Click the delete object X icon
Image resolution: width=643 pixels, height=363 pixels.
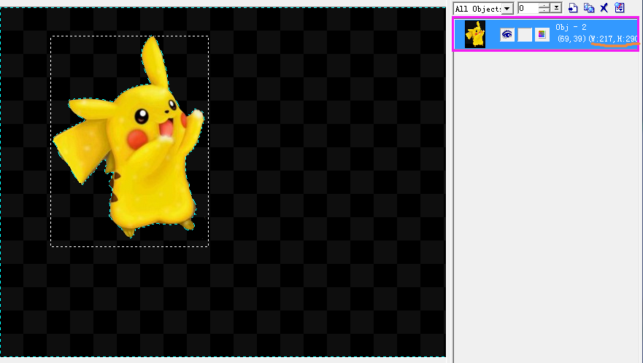click(x=604, y=8)
